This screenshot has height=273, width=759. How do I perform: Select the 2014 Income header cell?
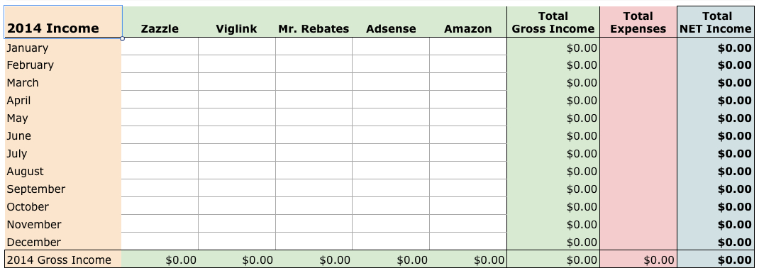pos(63,22)
